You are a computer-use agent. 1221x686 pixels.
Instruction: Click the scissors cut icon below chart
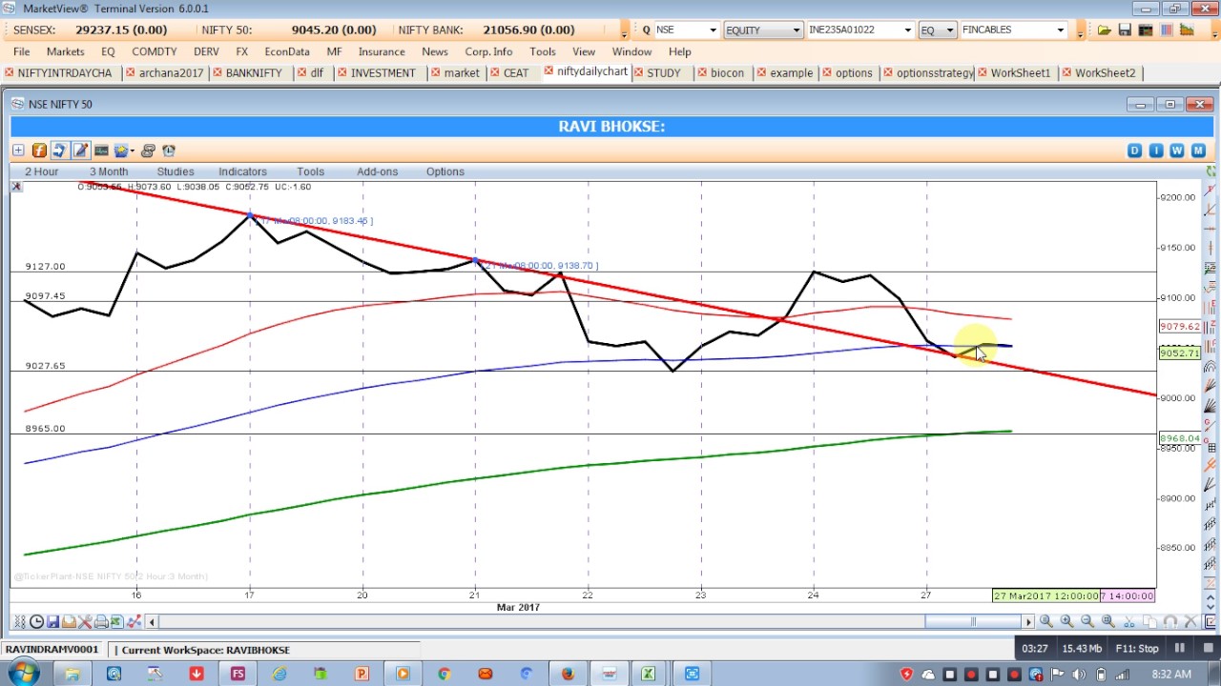1128,622
